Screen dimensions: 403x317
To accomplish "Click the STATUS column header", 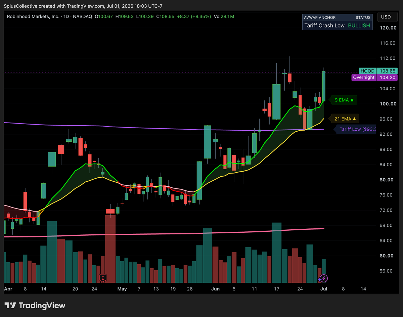I will click(x=363, y=17).
